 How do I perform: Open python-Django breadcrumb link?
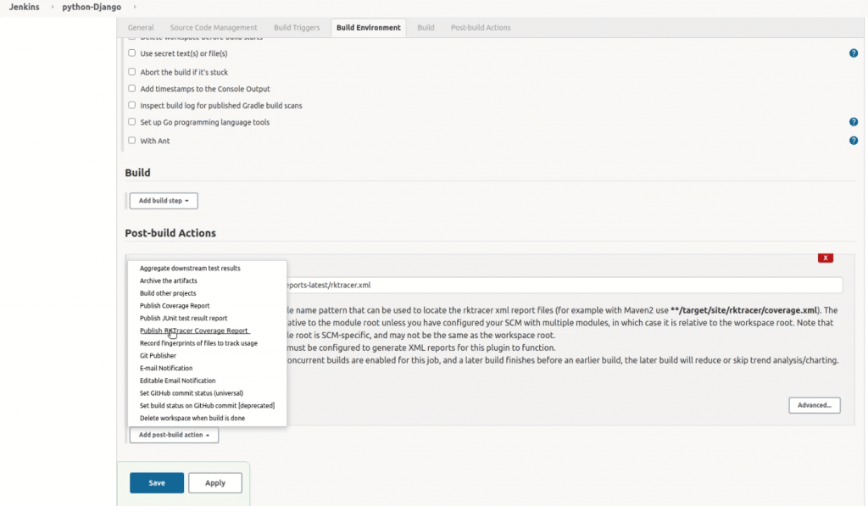92,7
